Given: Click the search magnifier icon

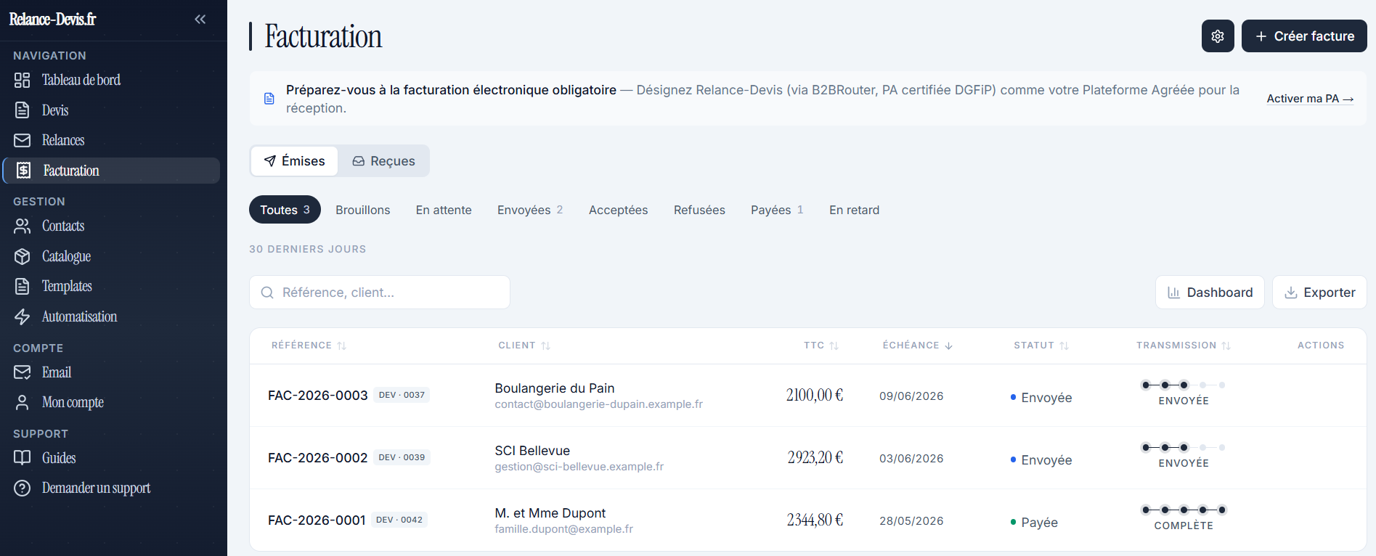Looking at the screenshot, I should pyautogui.click(x=267, y=293).
